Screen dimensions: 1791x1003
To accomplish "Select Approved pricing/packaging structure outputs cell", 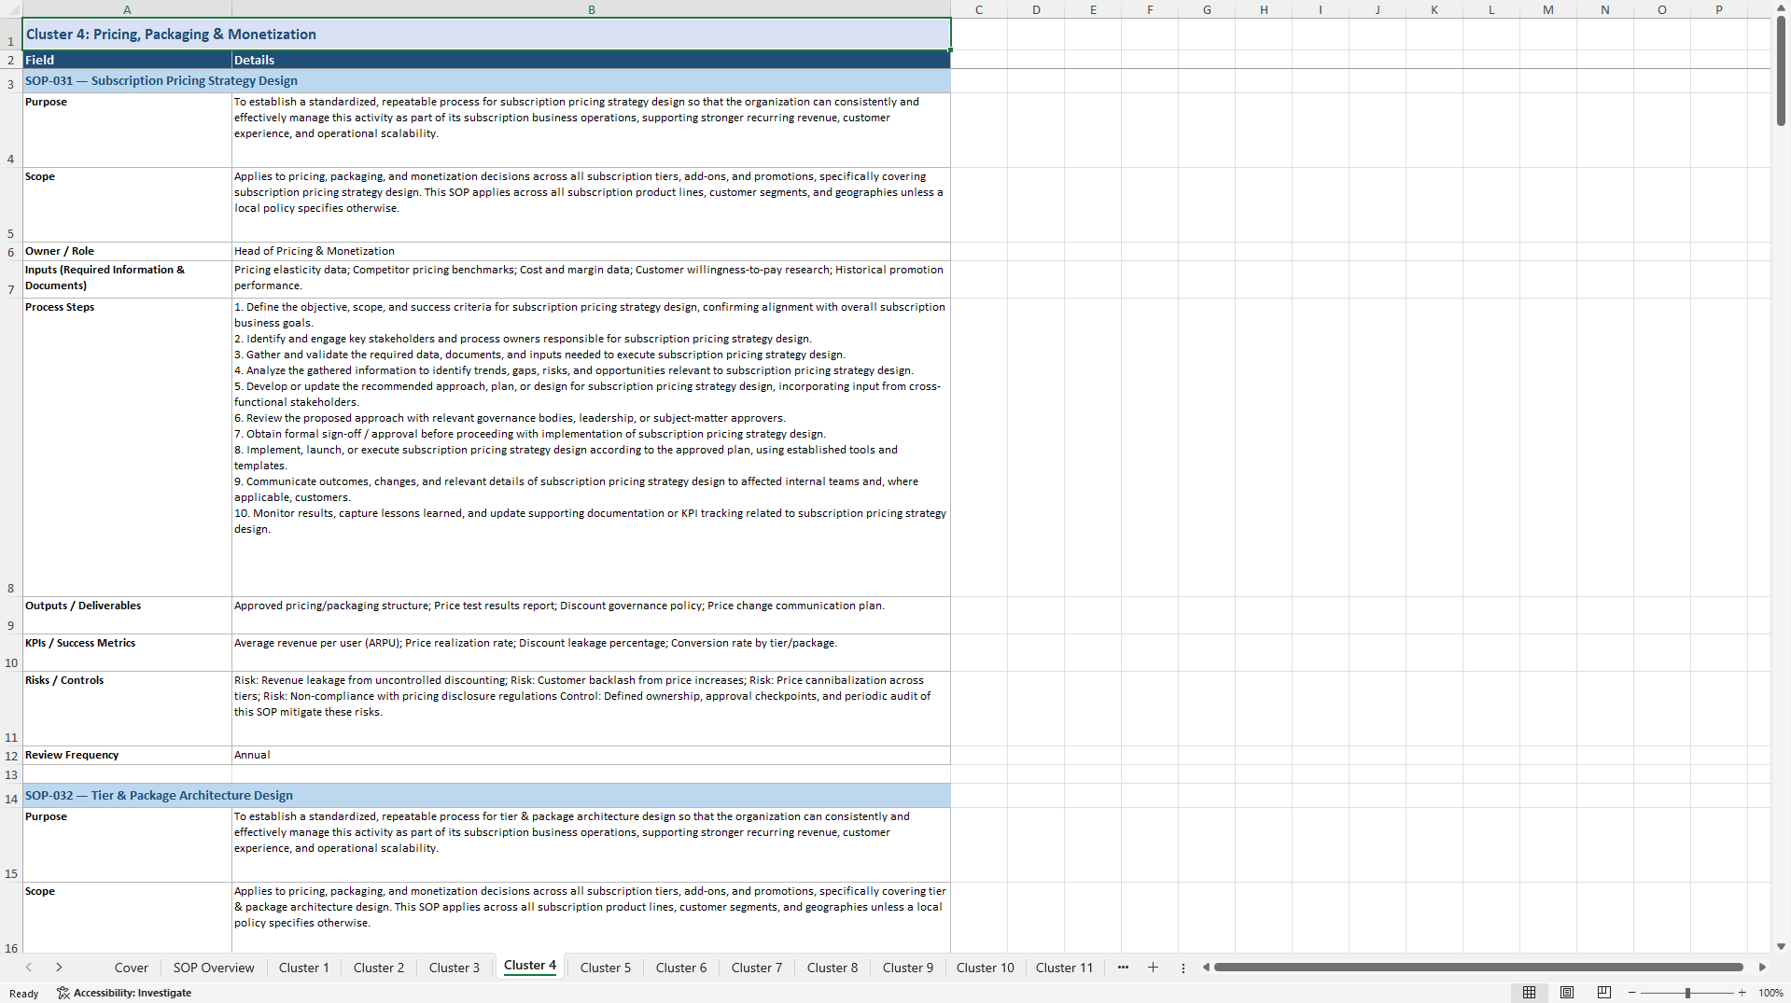I will [591, 616].
